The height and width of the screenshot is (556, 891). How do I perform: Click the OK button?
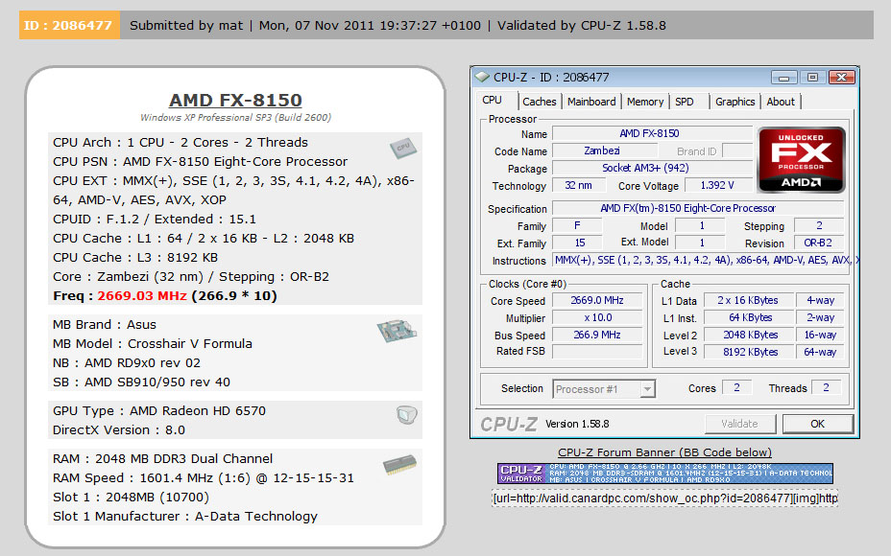pos(817,424)
